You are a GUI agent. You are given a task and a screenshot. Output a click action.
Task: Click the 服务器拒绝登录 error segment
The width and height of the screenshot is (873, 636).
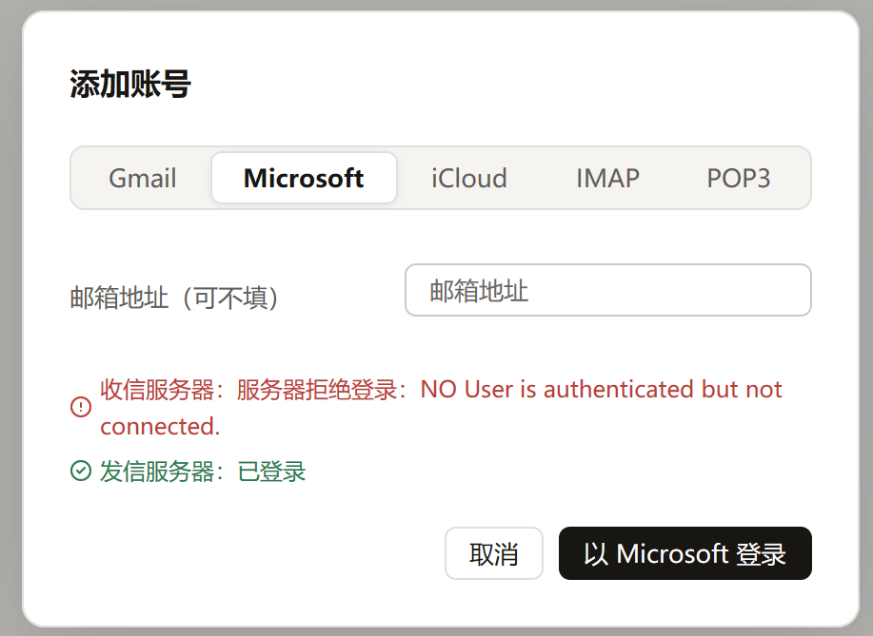coord(316,390)
